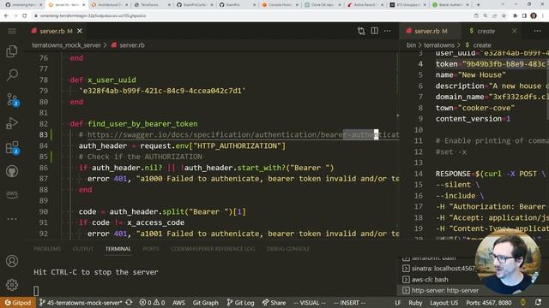The width and height of the screenshot is (549, 308).
Task: Open Ports: 4567, 8080 status item
Action: (x=488, y=302)
